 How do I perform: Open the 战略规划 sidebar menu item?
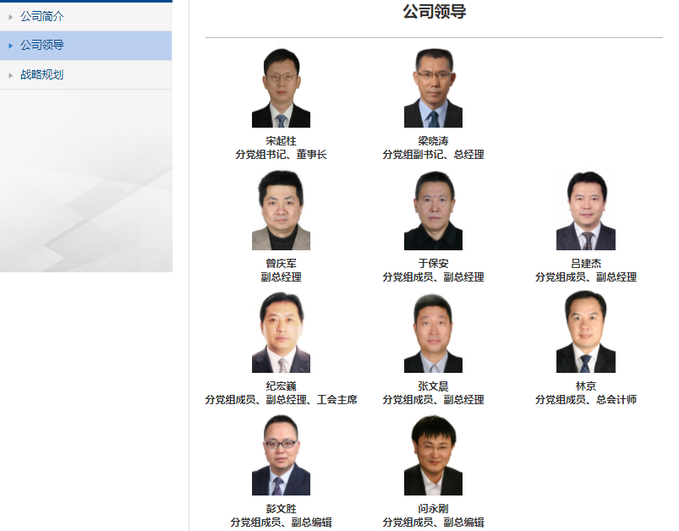(85, 74)
